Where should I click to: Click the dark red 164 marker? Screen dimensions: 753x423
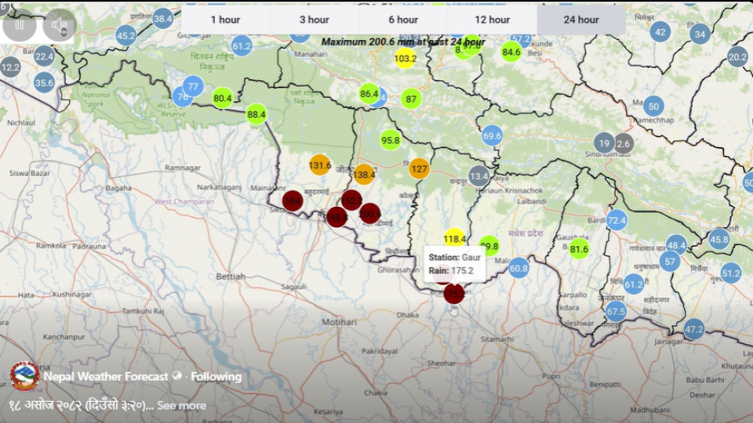[x=293, y=201]
